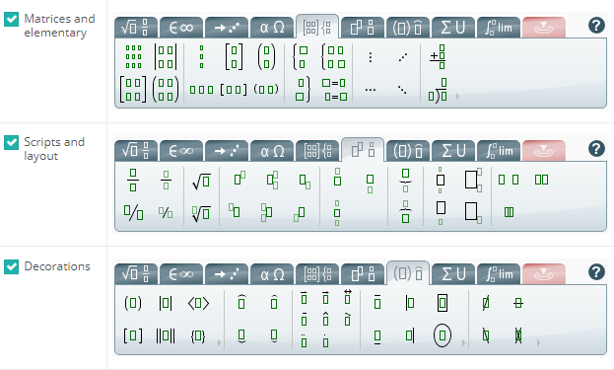The width and height of the screenshot is (614, 370).
Task: Insert square root in Scripts panel
Action: click(201, 181)
